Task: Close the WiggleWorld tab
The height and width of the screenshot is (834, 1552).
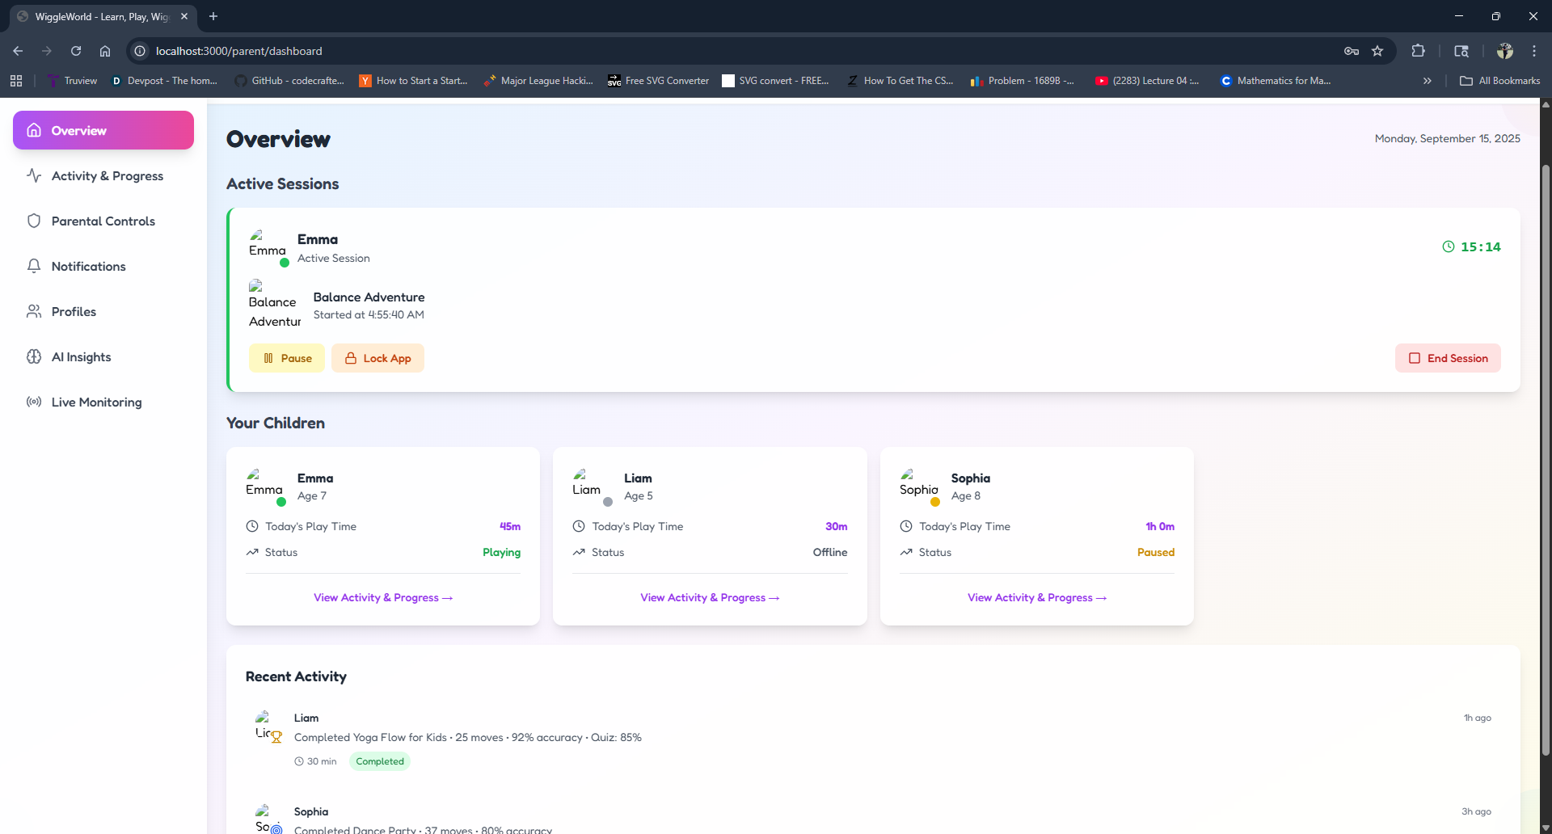Action: [x=184, y=16]
